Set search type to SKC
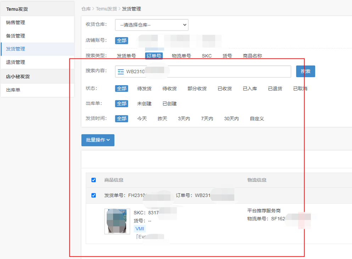Viewport: 352px width, 259px height. (x=207, y=56)
